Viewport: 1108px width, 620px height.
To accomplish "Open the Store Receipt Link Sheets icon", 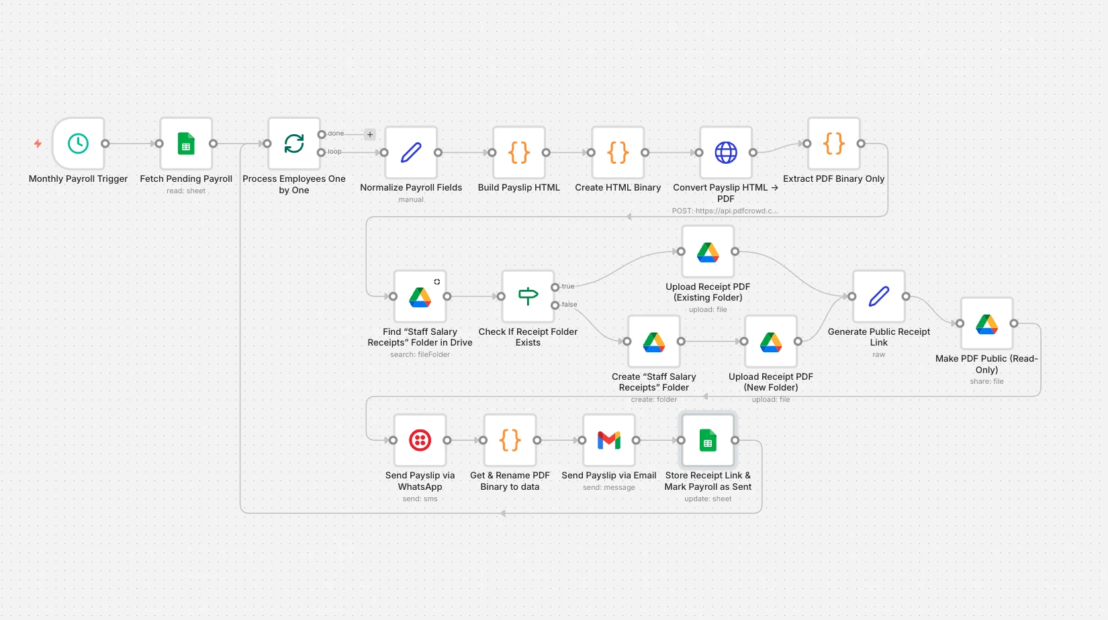I will [x=706, y=440].
